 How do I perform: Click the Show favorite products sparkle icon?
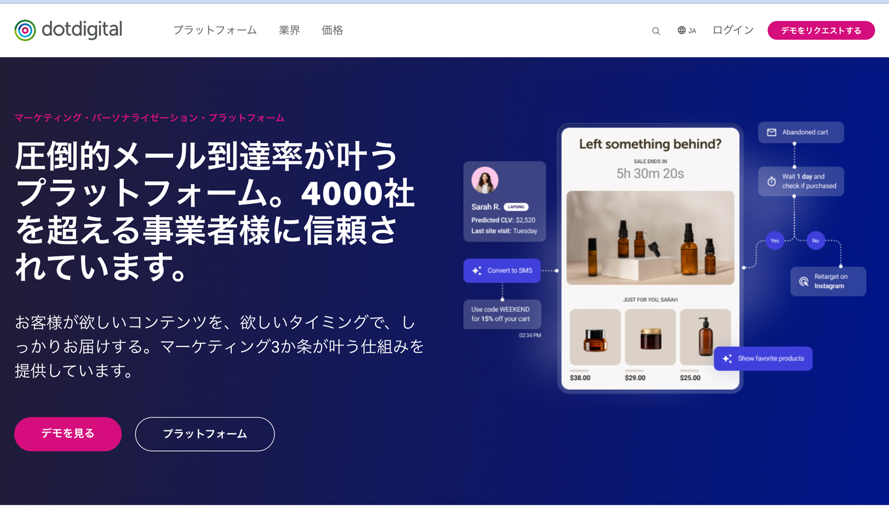pyautogui.click(x=727, y=359)
